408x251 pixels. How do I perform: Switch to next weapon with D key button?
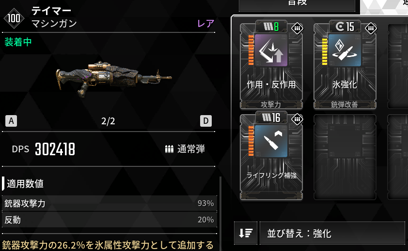click(x=206, y=121)
